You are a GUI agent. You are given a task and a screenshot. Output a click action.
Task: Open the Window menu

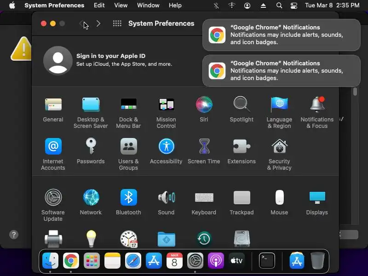pyautogui.click(x=148, y=5)
